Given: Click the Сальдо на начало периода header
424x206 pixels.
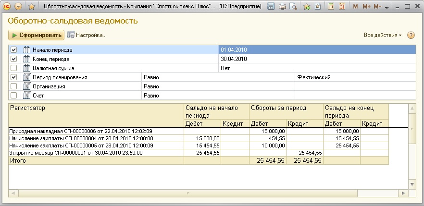Looking at the screenshot, I should [216, 111].
